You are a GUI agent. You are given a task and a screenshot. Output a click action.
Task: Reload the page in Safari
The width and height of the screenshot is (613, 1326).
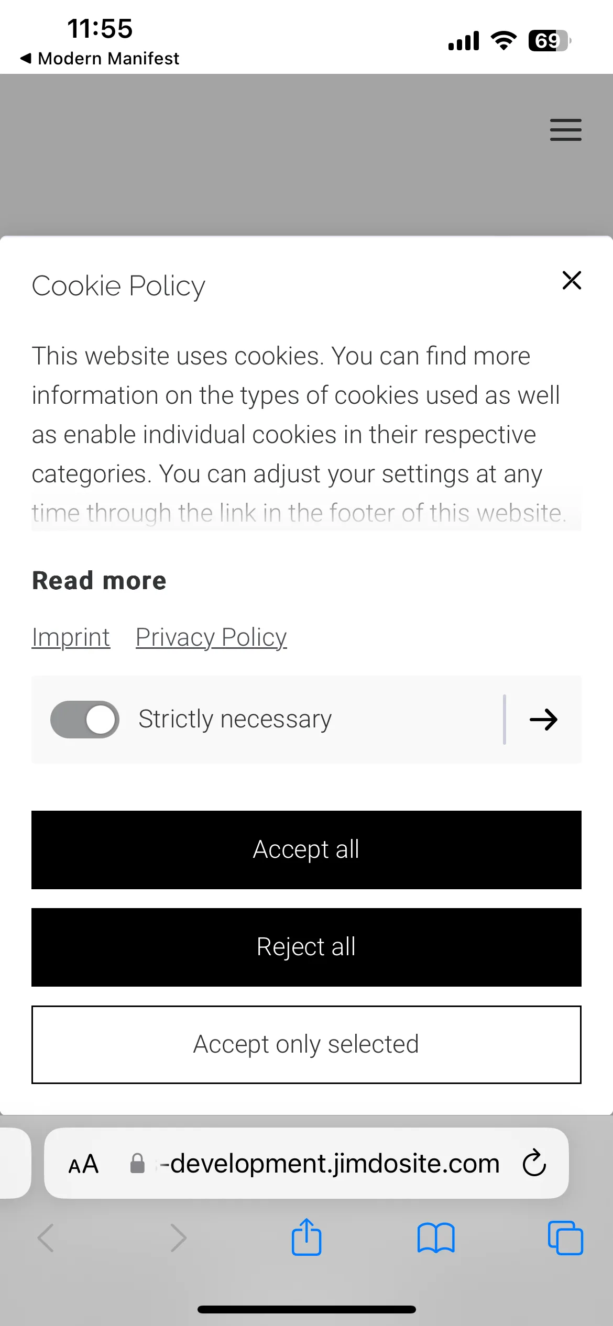[534, 1163]
